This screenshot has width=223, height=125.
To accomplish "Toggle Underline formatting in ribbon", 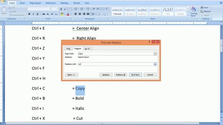I will click(x=37, y=14).
